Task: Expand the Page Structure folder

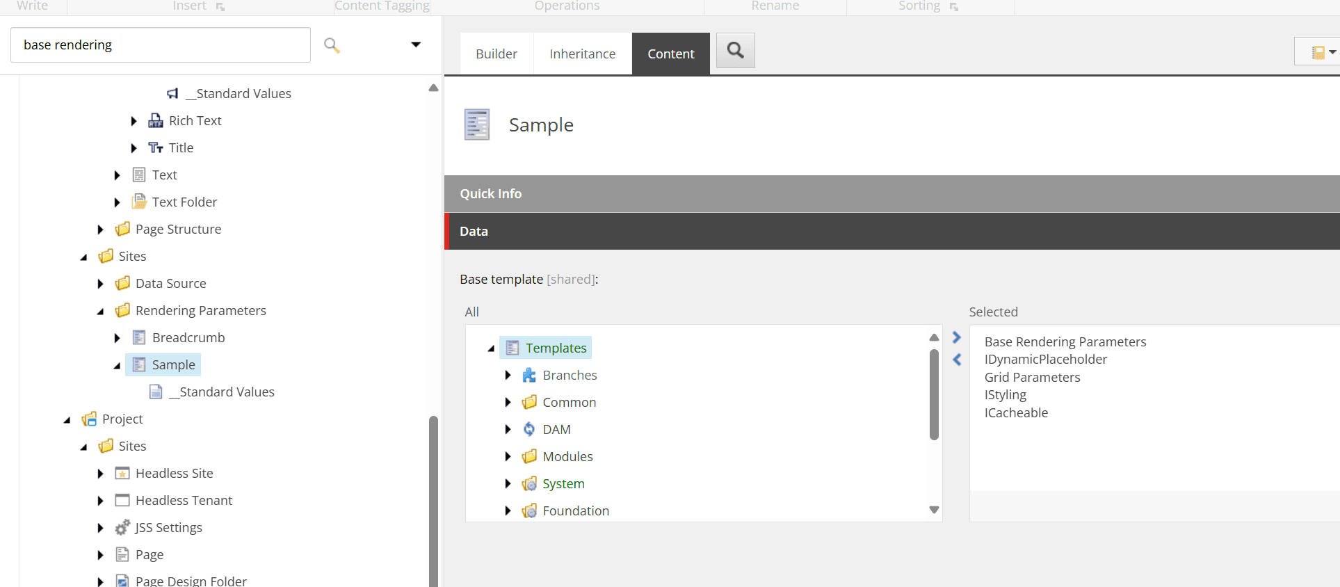Action: tap(100, 230)
